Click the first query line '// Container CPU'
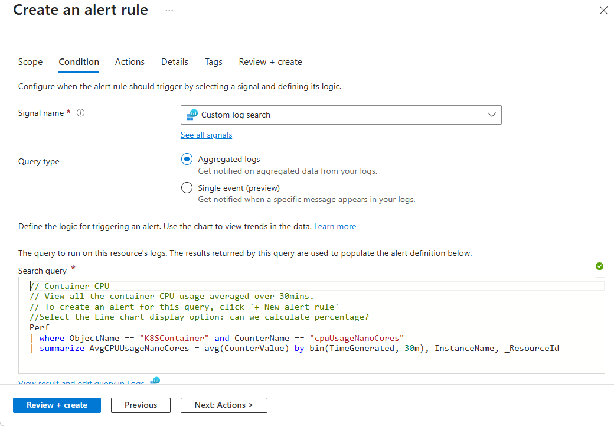The height and width of the screenshot is (426, 614). click(70, 286)
